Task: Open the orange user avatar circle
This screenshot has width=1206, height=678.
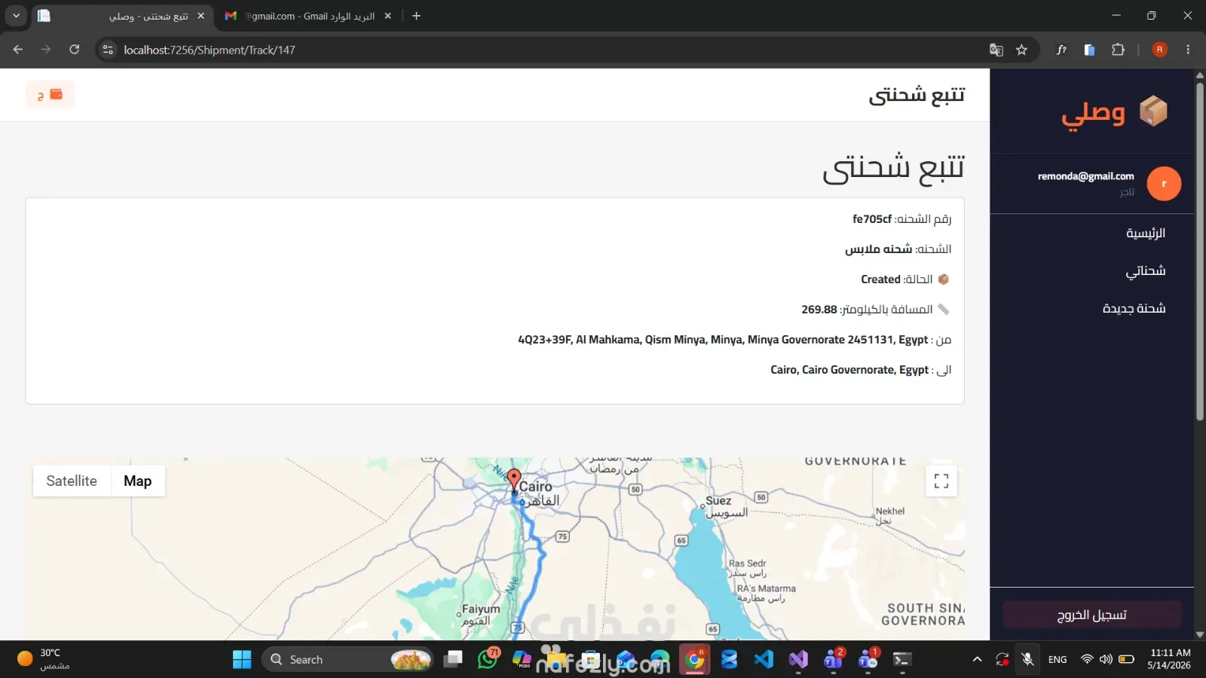Action: (x=1164, y=184)
